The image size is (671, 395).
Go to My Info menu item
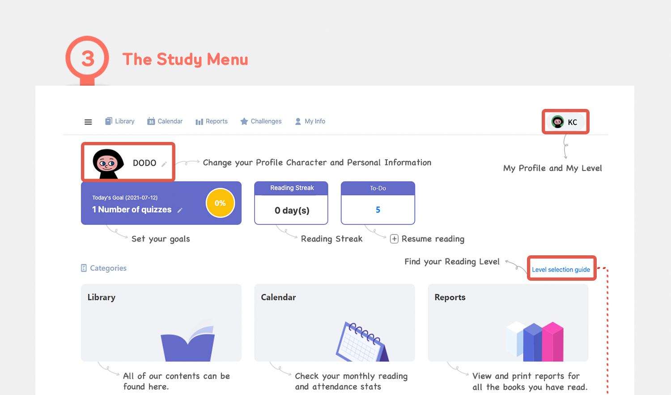[315, 121]
